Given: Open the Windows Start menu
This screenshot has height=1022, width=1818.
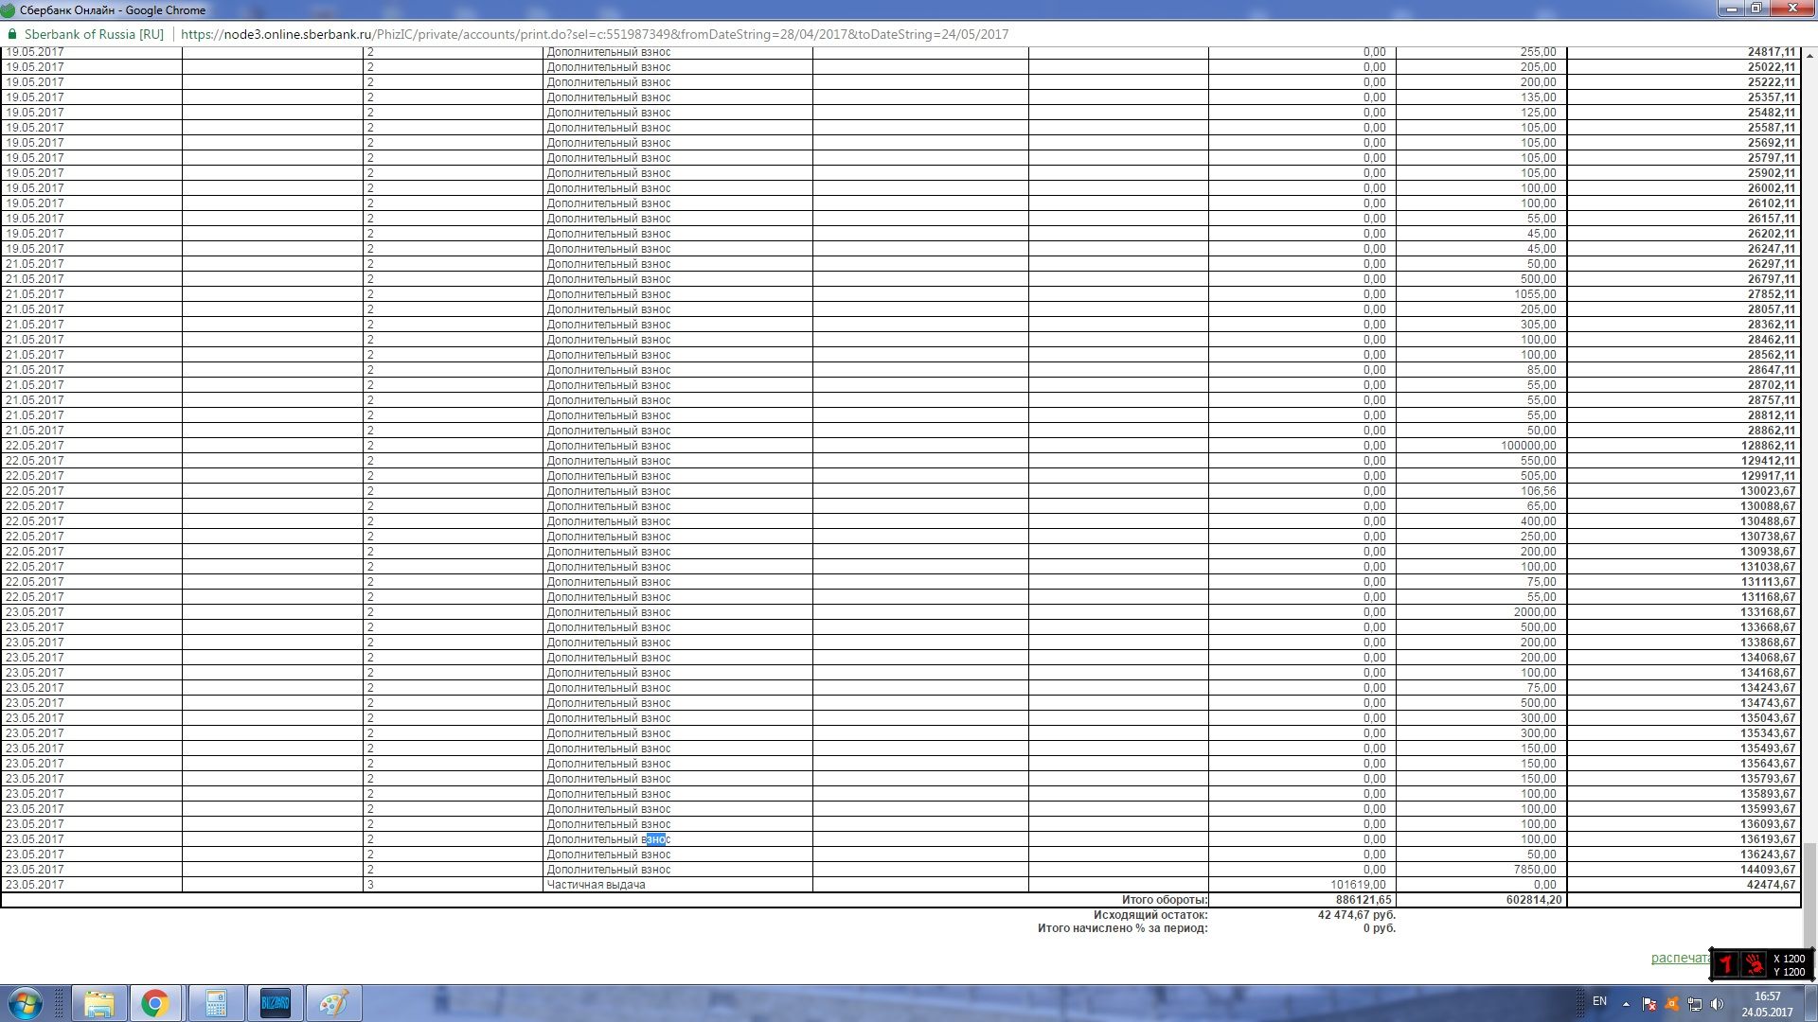Looking at the screenshot, I should pyautogui.click(x=25, y=1003).
